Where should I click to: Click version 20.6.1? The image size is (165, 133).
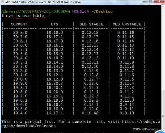[x=20, y=41]
